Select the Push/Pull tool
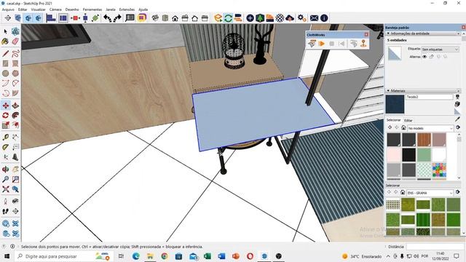Viewport: 466px width, 262px height. (x=15, y=106)
